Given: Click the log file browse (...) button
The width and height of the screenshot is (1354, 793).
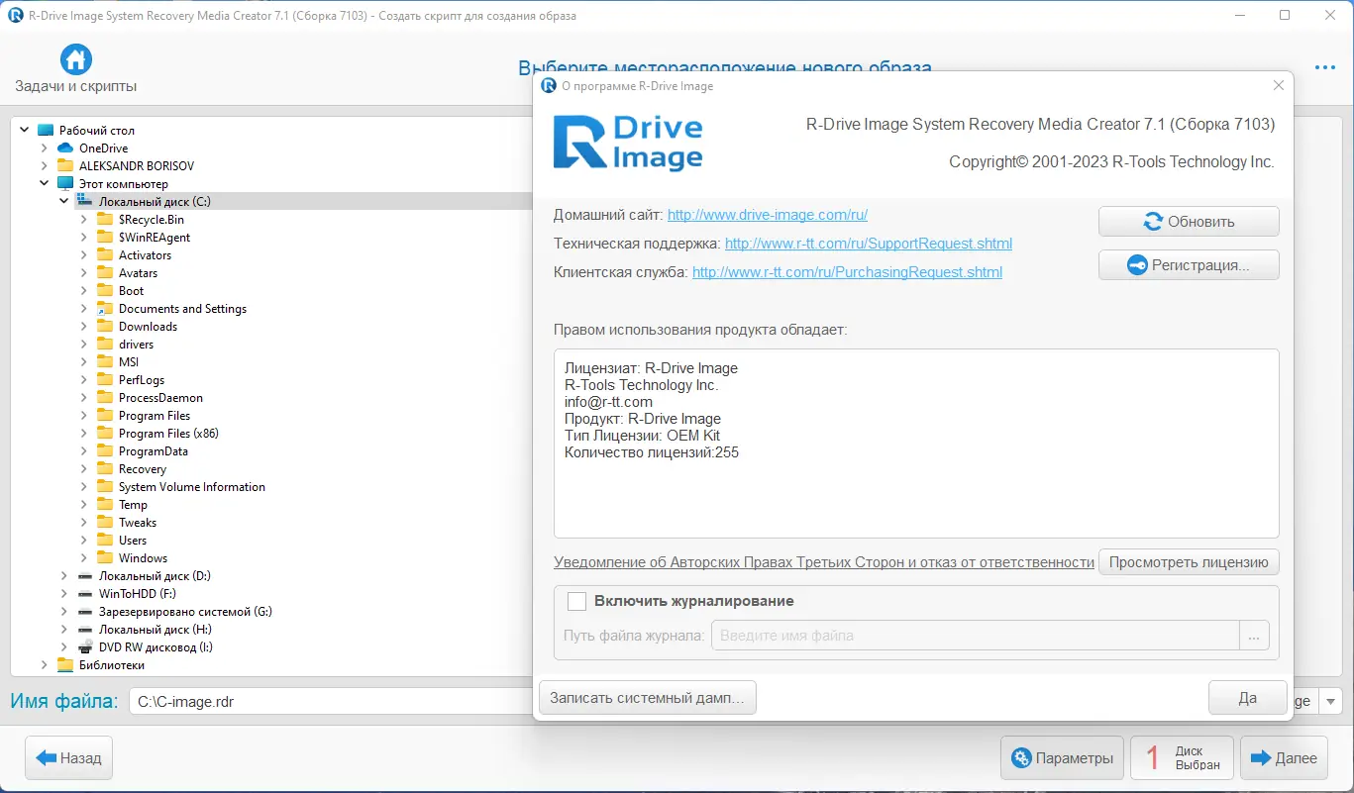Looking at the screenshot, I should click(1254, 636).
